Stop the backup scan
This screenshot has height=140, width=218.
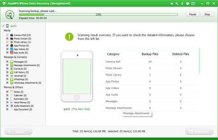point(207,14)
